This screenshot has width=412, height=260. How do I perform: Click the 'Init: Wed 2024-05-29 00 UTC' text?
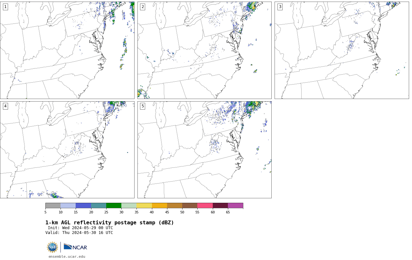80,228
